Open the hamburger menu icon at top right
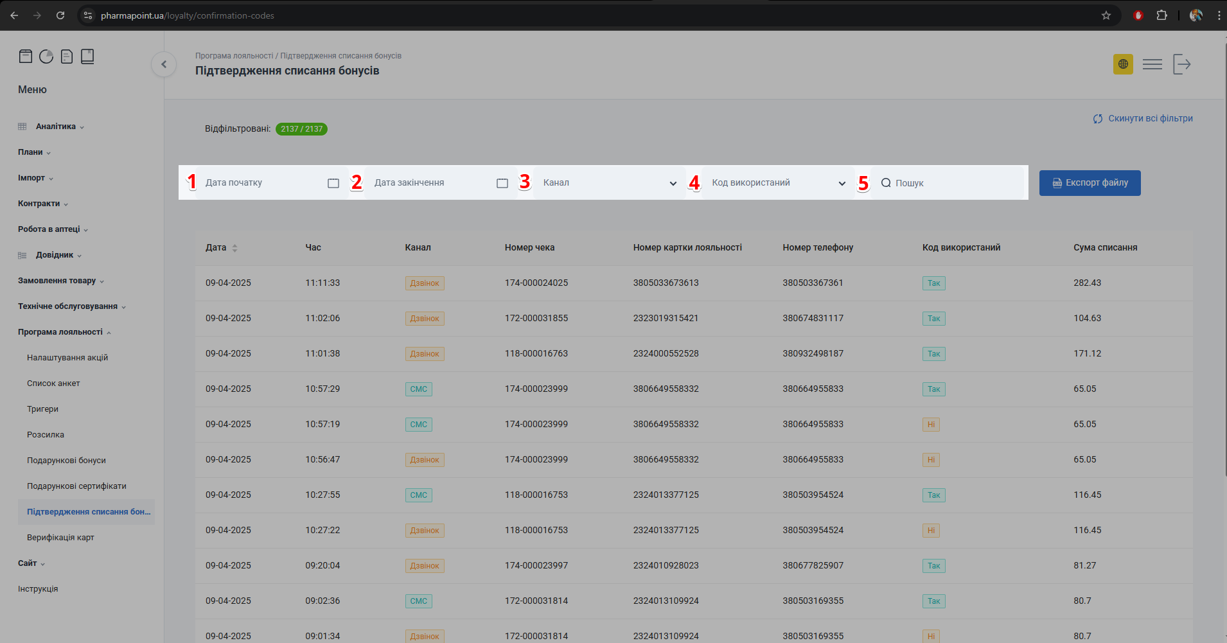1227x643 pixels. (1152, 64)
